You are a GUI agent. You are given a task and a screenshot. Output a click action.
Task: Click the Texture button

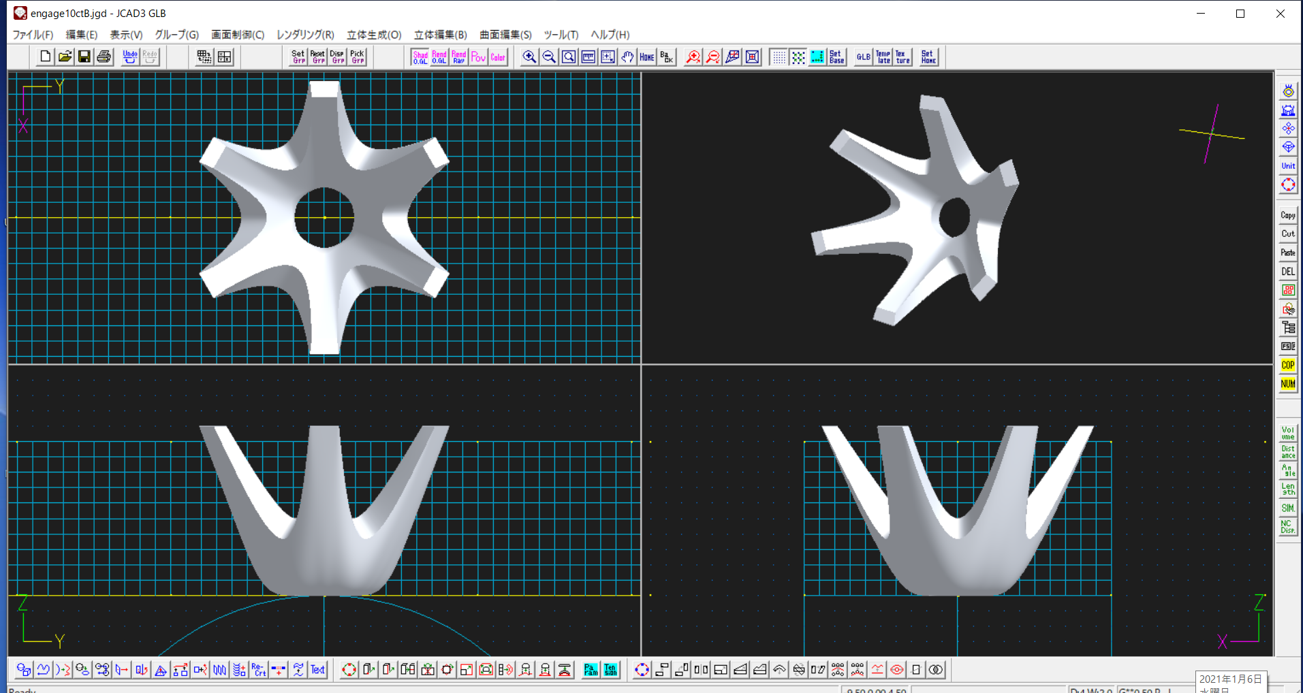pyautogui.click(x=902, y=57)
